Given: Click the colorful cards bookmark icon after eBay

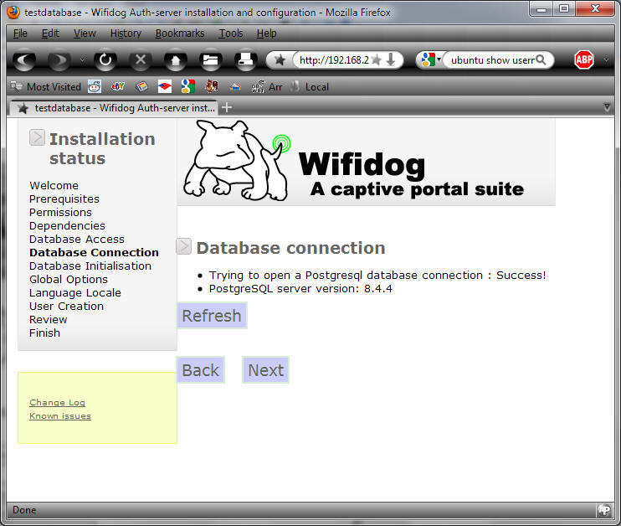Looking at the screenshot, I should pos(141,86).
